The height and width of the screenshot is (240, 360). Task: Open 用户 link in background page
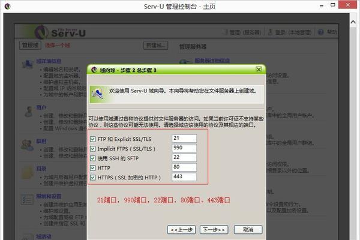pyautogui.click(x=41, y=107)
